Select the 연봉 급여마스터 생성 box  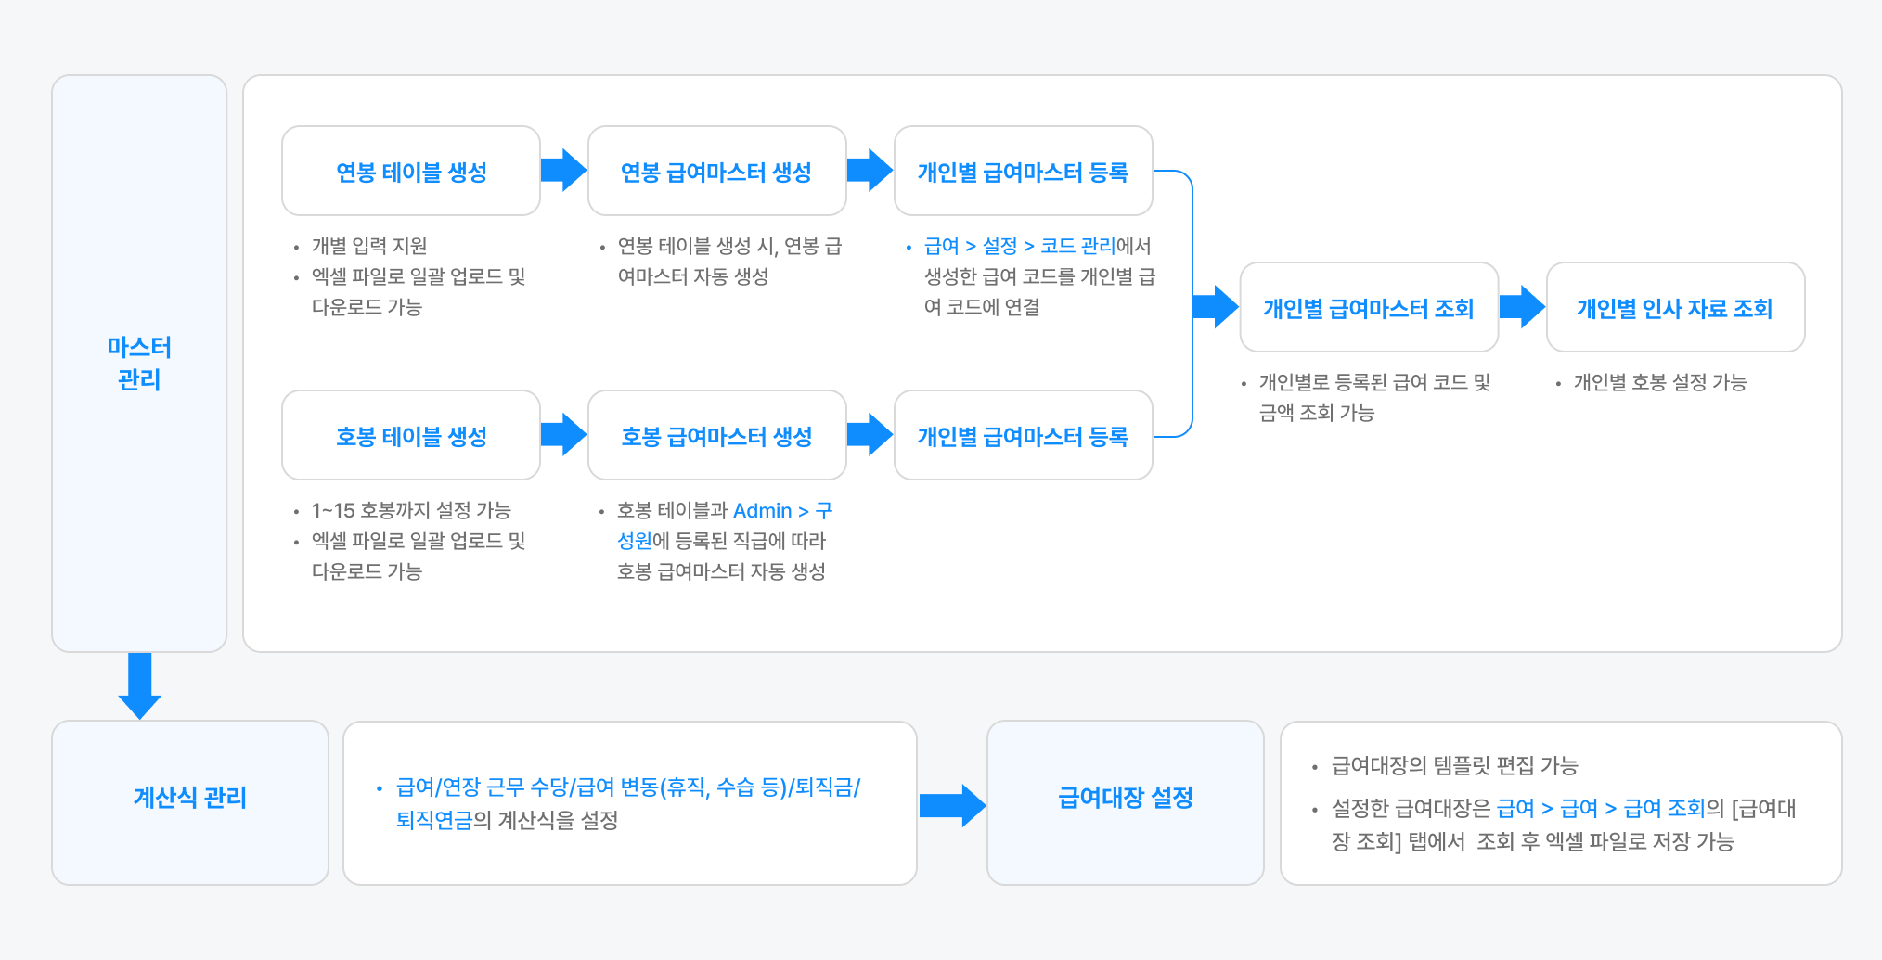pos(716,172)
